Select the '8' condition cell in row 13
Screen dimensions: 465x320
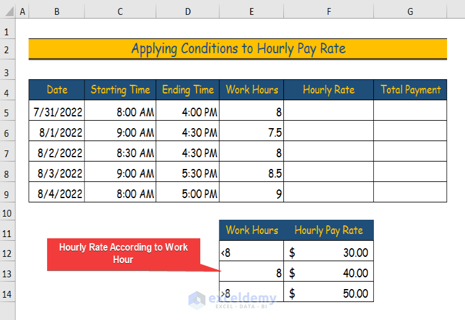[252, 271]
